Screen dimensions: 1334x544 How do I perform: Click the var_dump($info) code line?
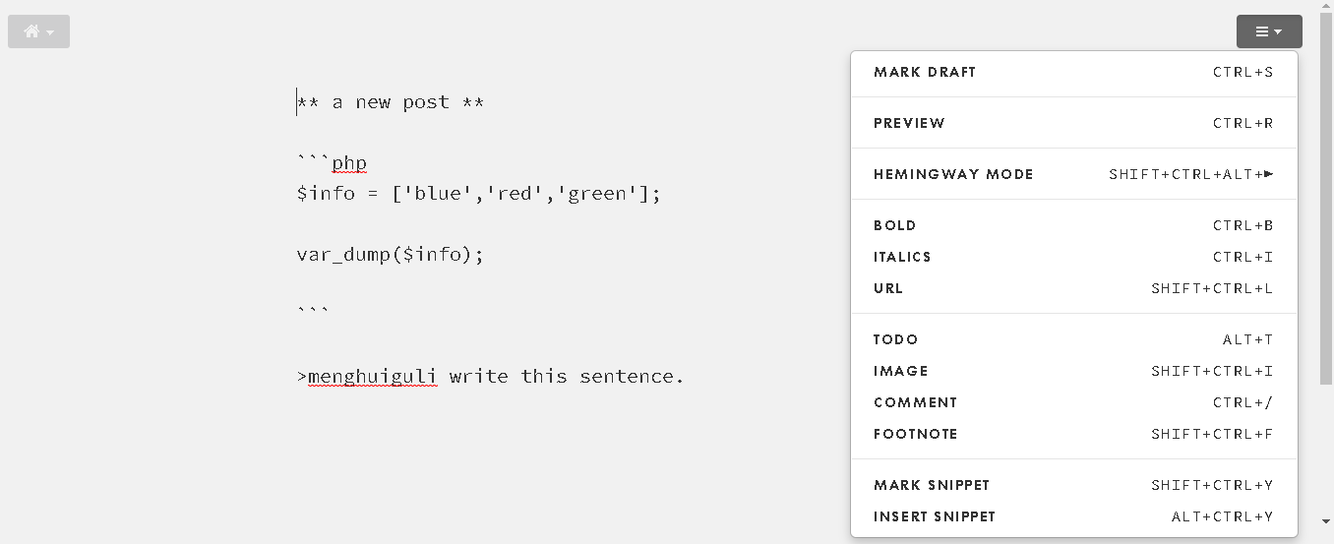coord(391,255)
